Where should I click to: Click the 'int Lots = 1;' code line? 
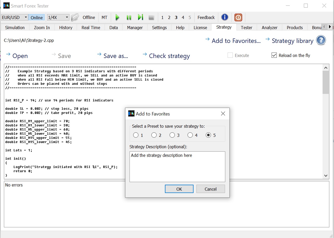coord(19,150)
